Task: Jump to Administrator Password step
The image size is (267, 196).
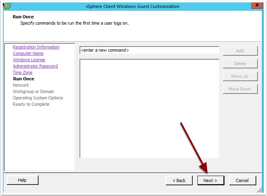Action: coord(35,66)
